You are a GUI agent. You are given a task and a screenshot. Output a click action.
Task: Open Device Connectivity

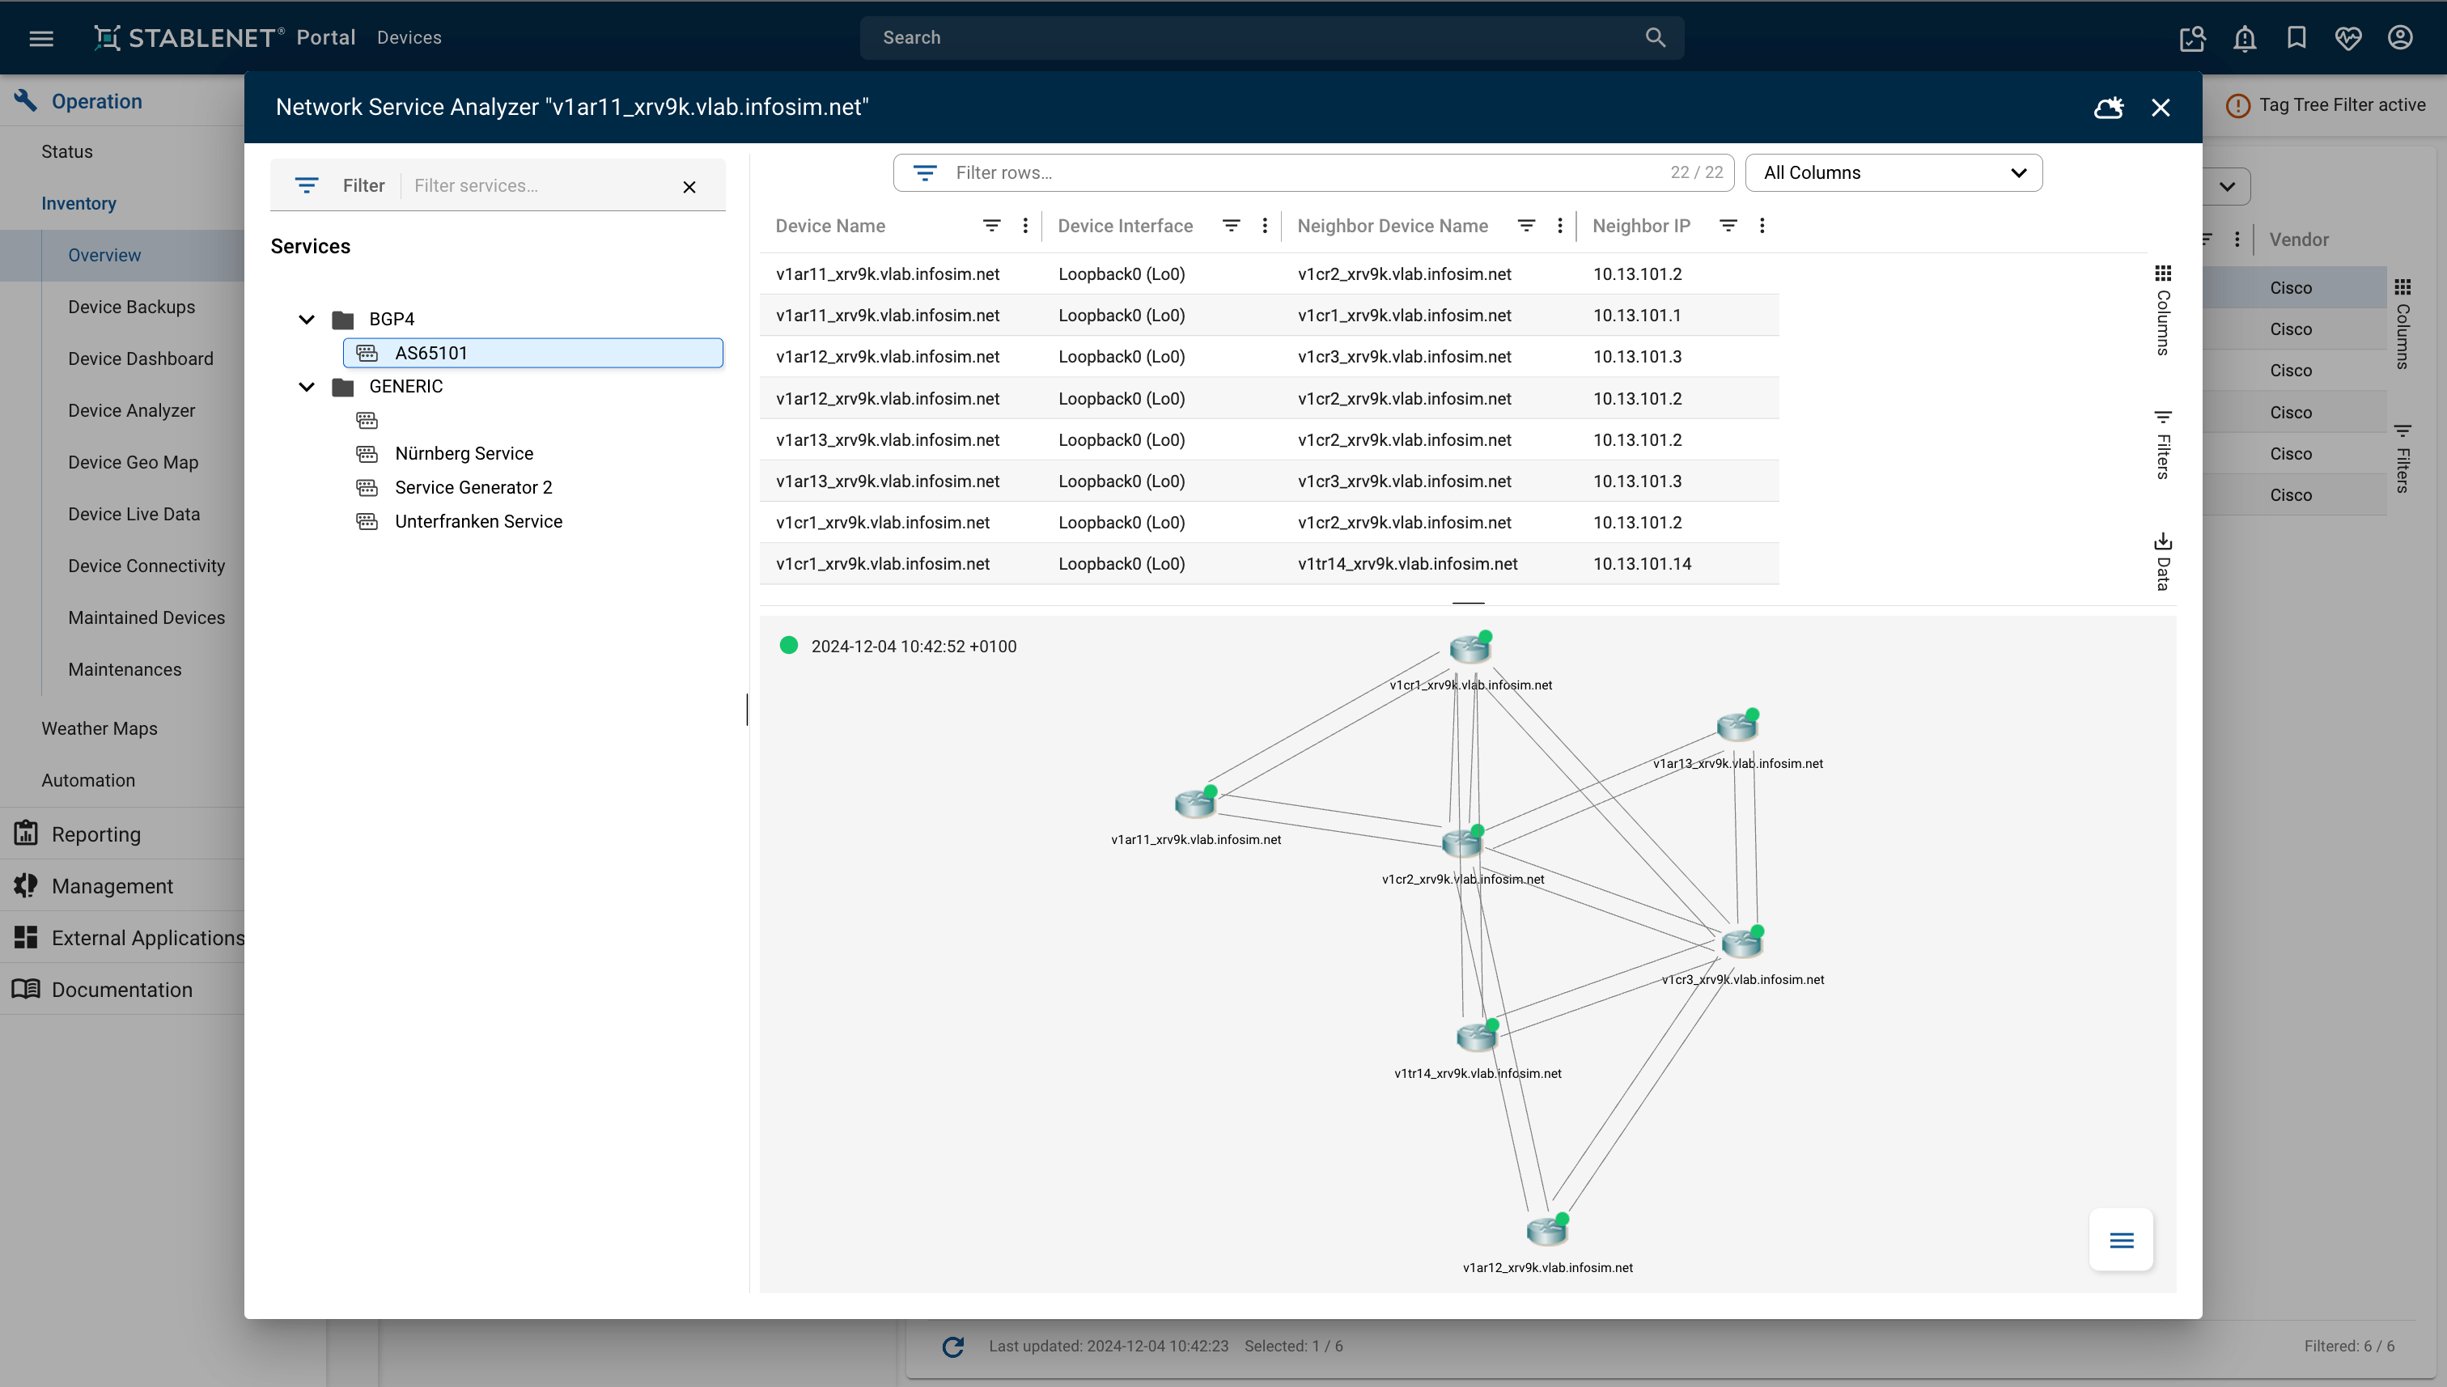146,566
